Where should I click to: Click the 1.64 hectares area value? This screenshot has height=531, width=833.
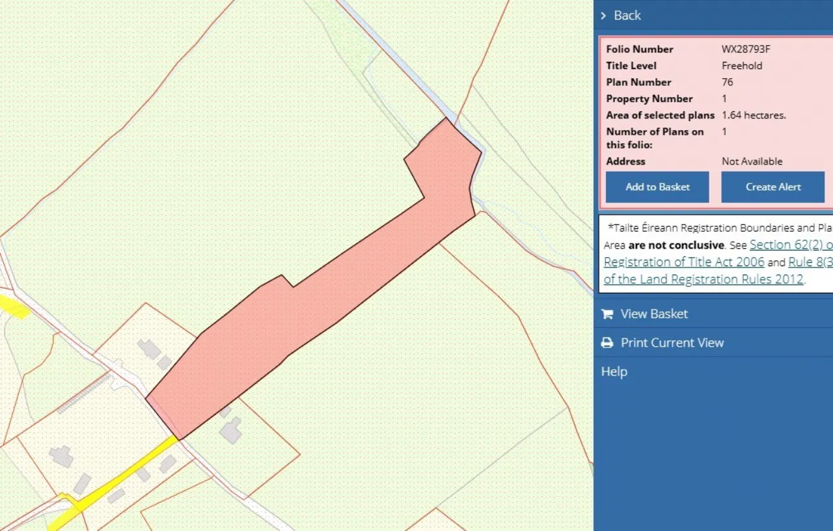(x=754, y=115)
